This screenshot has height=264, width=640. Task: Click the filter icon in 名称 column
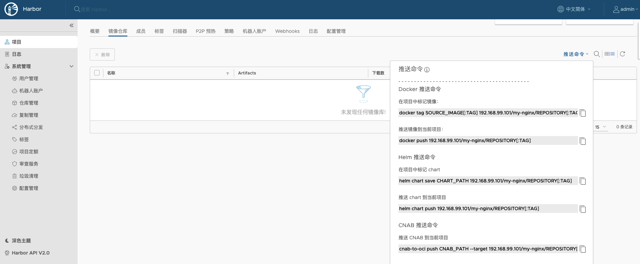point(228,73)
